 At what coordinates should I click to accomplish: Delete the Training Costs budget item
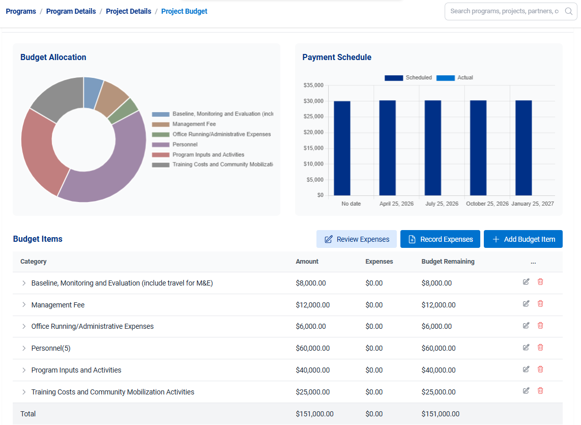point(540,391)
